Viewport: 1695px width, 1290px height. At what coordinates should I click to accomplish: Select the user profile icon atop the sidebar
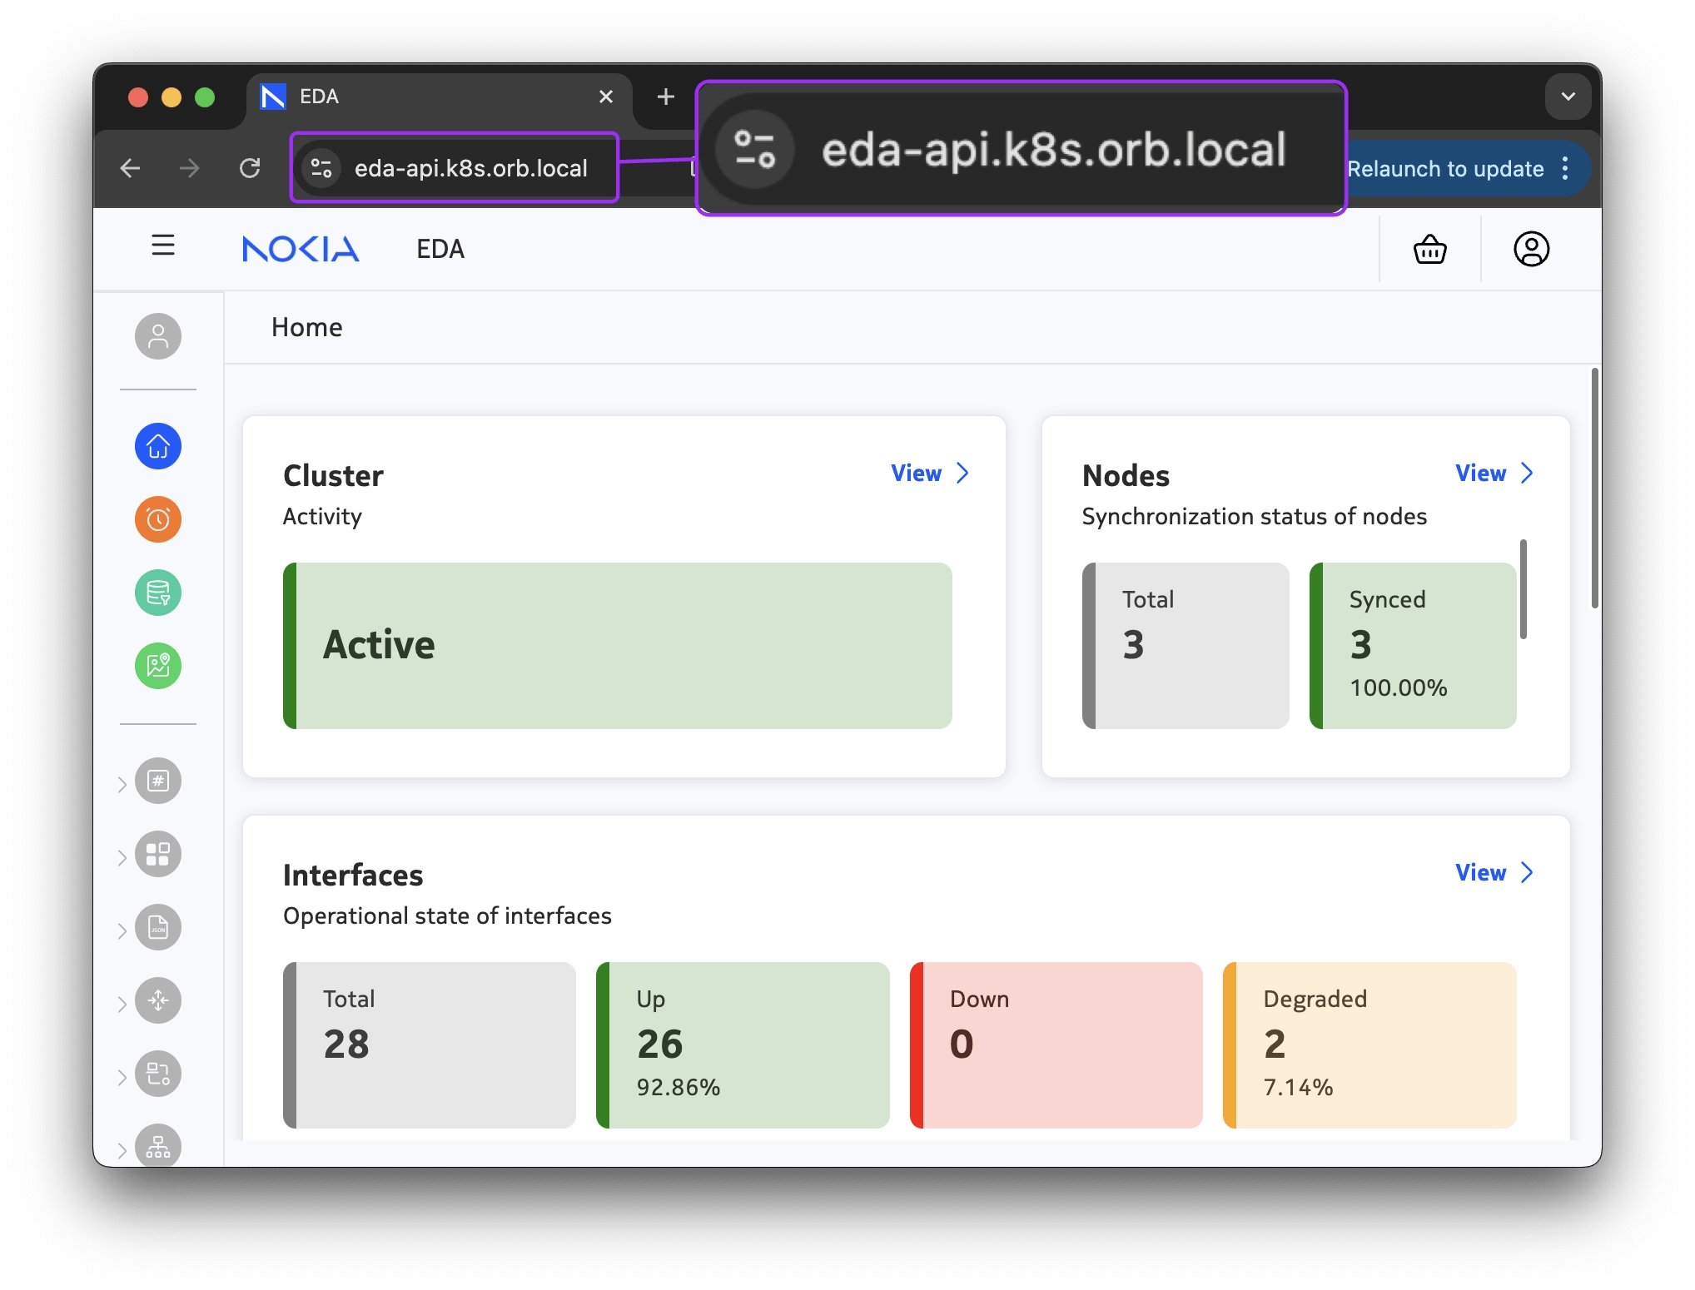(x=157, y=336)
